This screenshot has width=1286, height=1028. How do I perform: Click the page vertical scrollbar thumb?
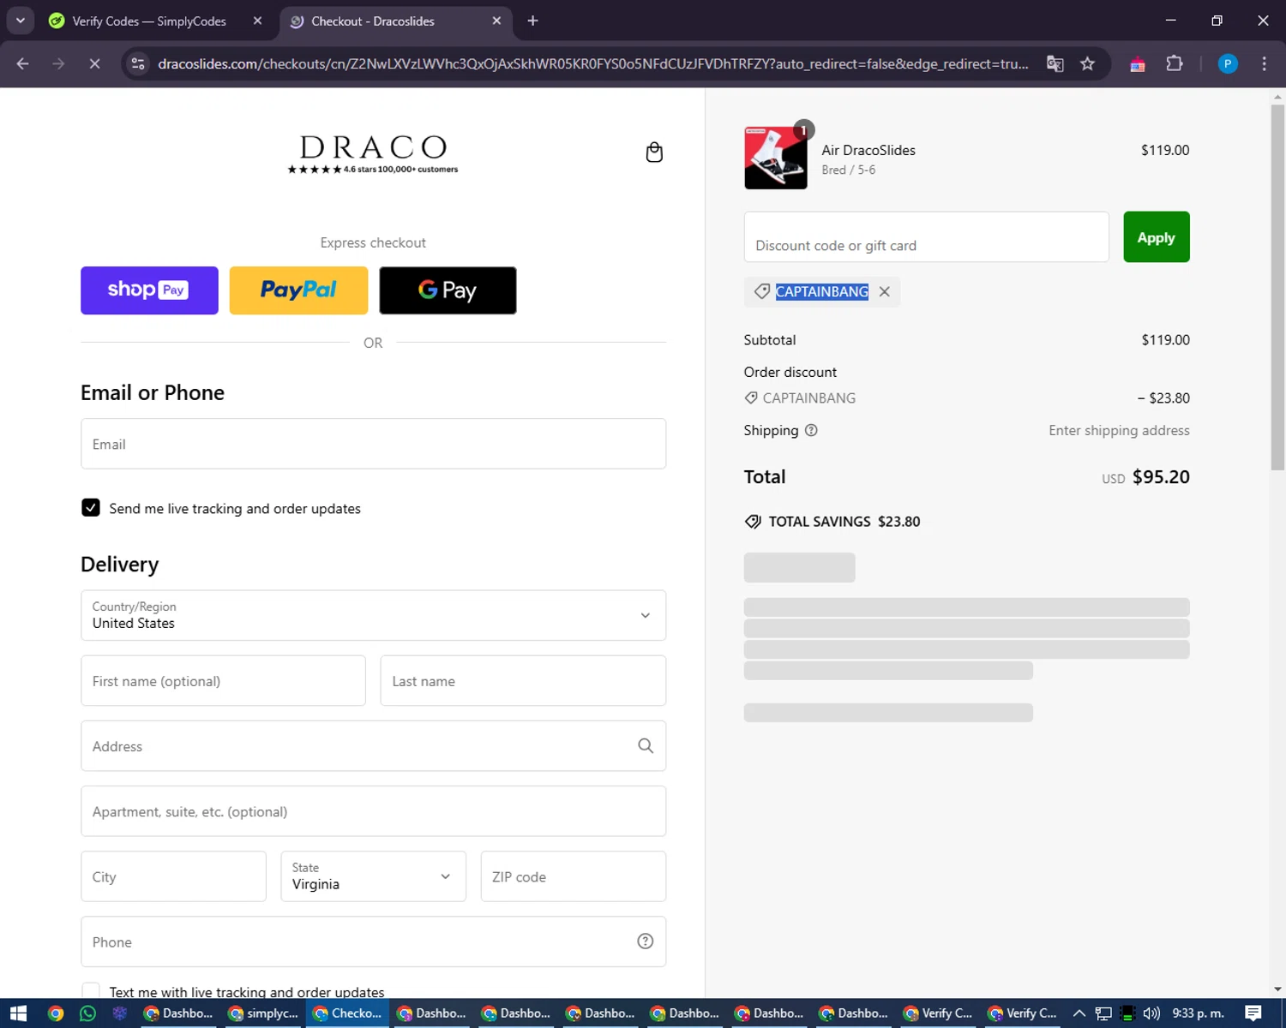(x=1277, y=287)
